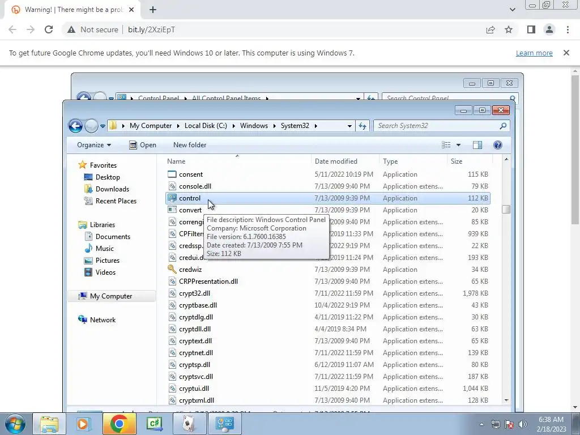Close the Warning tab

pyautogui.click(x=131, y=10)
